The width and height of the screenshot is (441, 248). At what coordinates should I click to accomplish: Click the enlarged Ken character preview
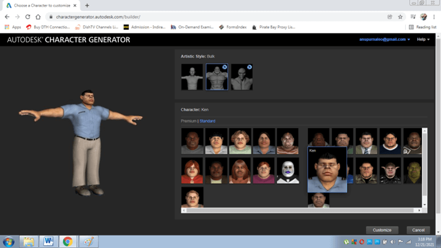[x=327, y=170]
